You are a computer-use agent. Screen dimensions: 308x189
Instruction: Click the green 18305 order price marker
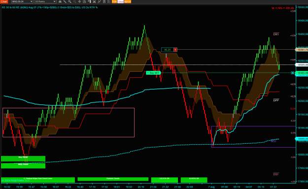(x=302, y=73)
